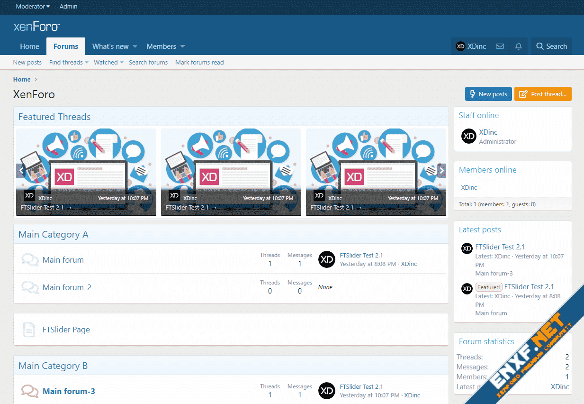Click avatar beside first Latest posts entry
This screenshot has width=584, height=404.
click(467, 248)
